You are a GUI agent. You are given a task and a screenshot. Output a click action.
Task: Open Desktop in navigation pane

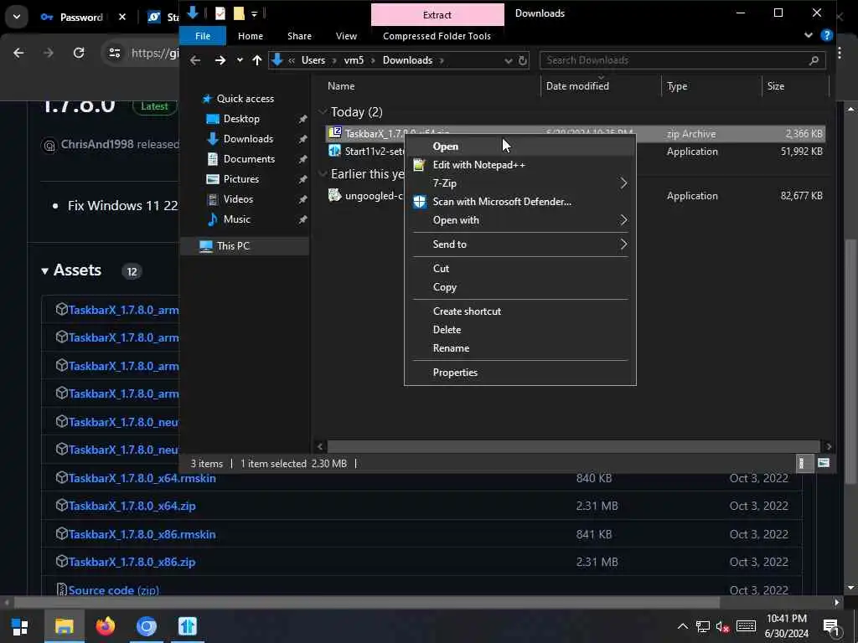241,119
